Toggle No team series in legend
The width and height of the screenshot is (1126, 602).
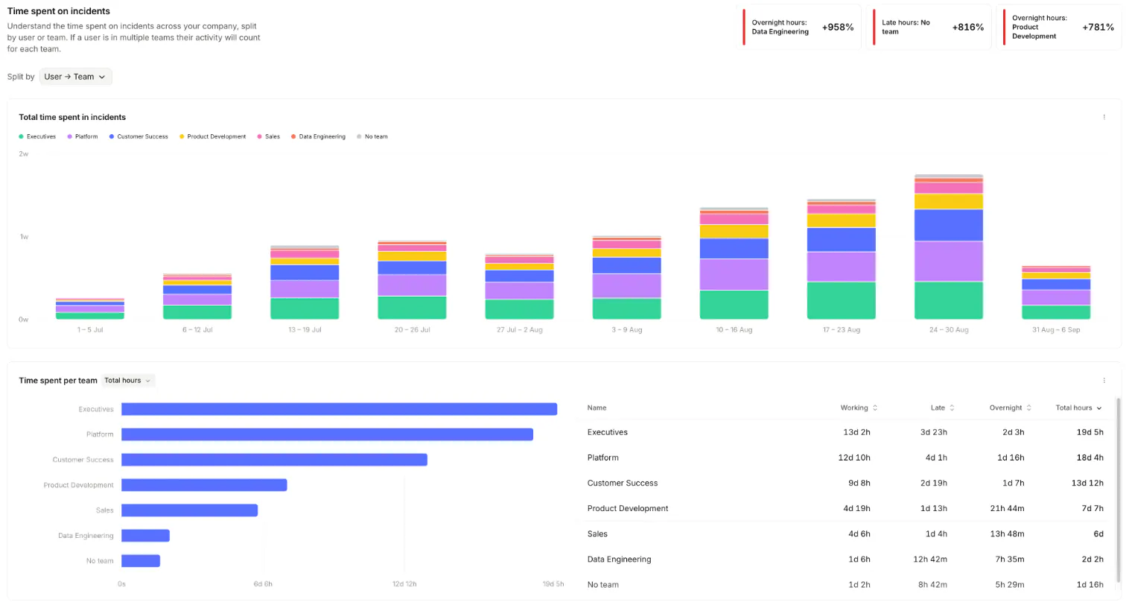(372, 136)
